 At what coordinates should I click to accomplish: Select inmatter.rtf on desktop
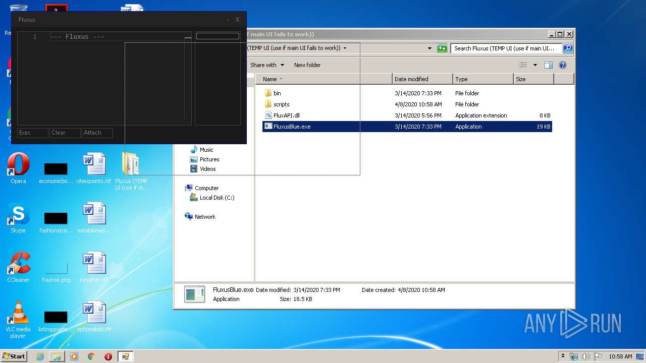pos(94,267)
